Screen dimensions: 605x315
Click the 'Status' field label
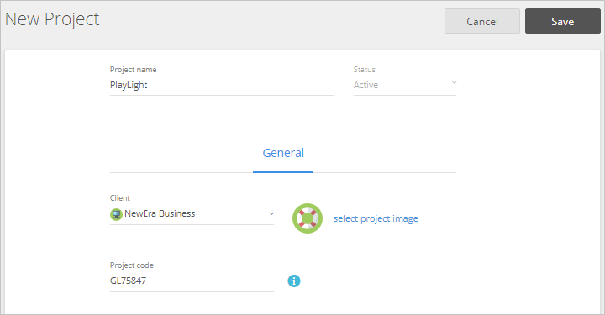click(364, 70)
